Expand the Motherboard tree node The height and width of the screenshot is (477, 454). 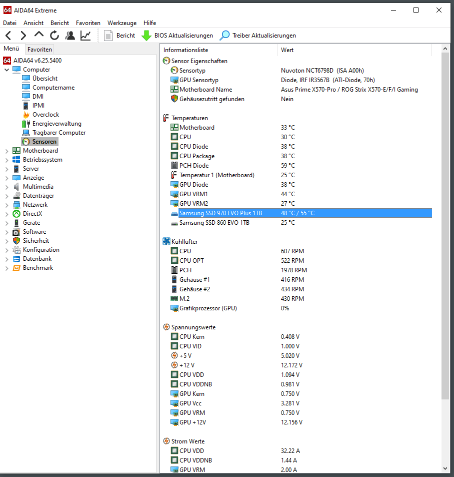click(x=6, y=151)
